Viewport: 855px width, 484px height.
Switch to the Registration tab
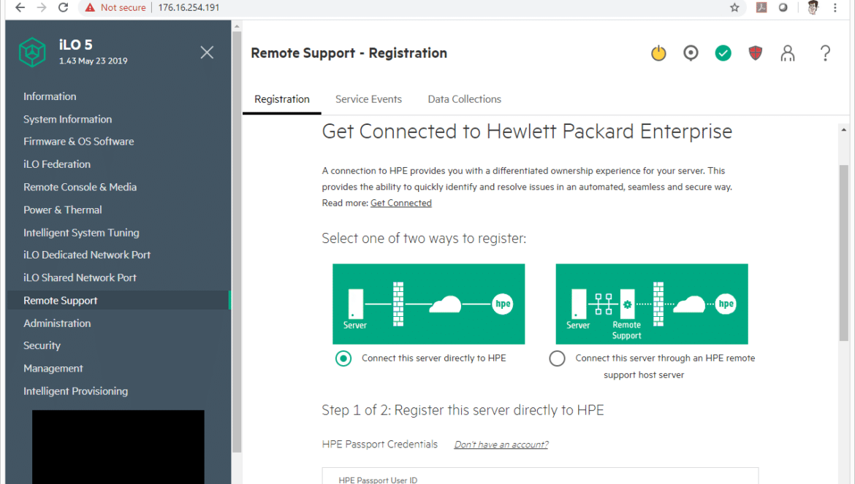pos(282,99)
